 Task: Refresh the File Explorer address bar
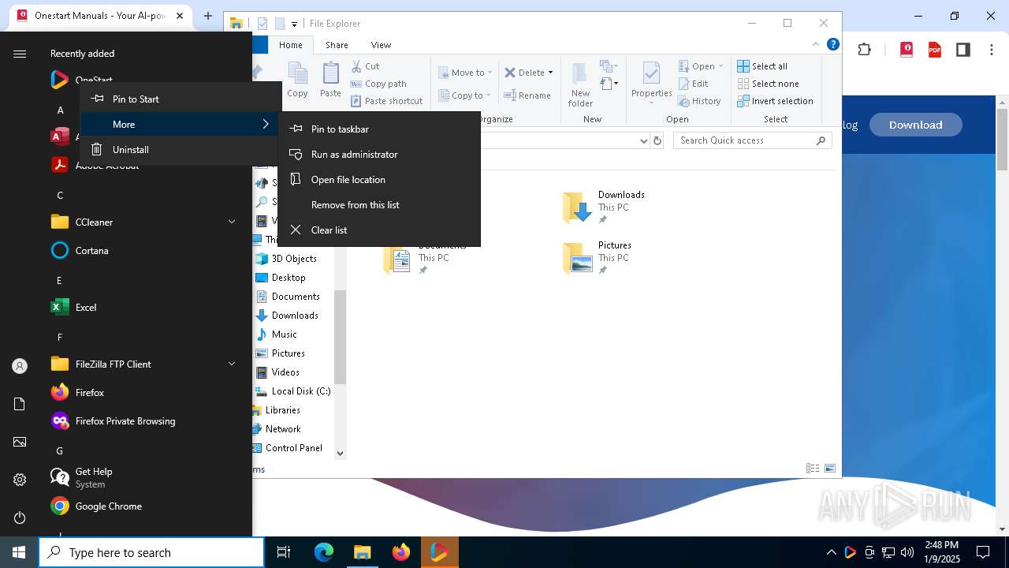657,140
